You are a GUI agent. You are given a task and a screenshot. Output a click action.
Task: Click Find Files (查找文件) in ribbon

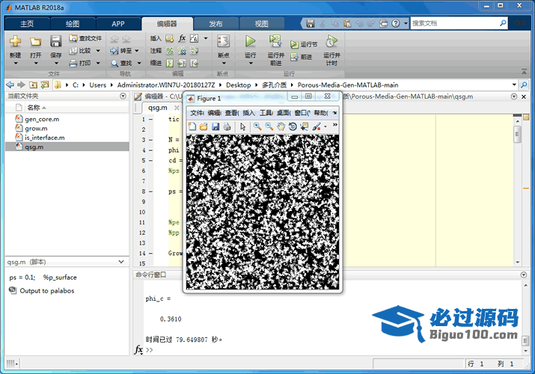[x=85, y=38]
